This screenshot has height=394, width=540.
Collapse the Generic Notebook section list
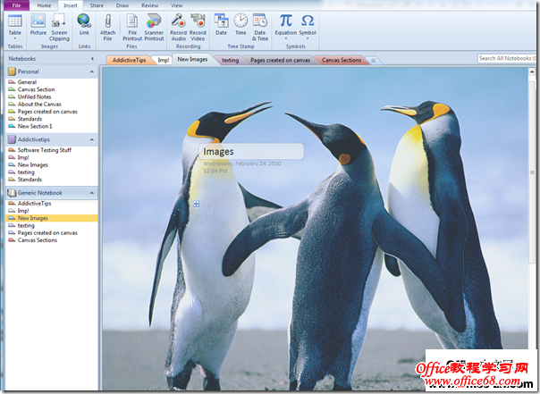93,192
